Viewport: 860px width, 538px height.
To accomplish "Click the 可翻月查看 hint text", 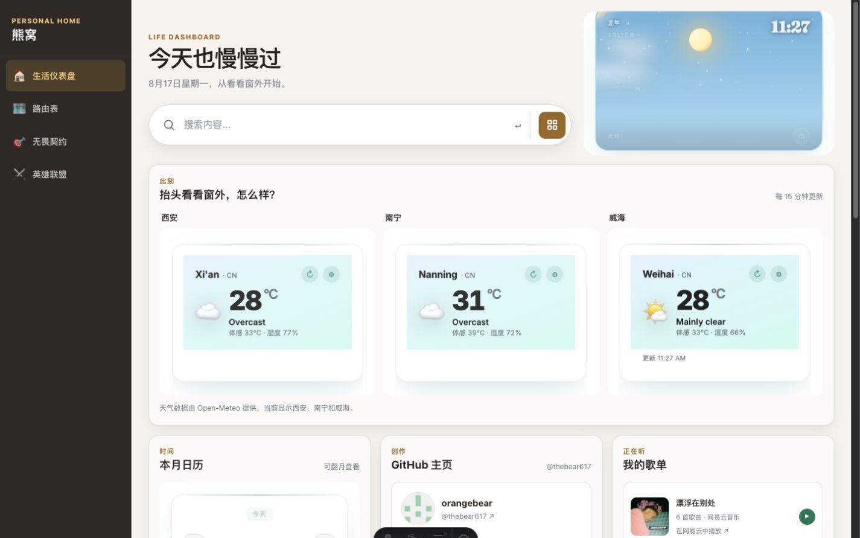I will [342, 467].
